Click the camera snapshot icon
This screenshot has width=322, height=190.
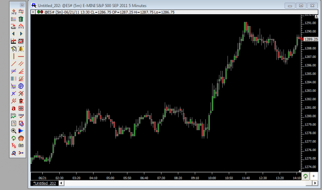21,145
